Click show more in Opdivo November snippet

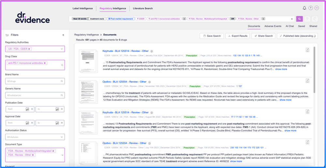(x=286, y=100)
